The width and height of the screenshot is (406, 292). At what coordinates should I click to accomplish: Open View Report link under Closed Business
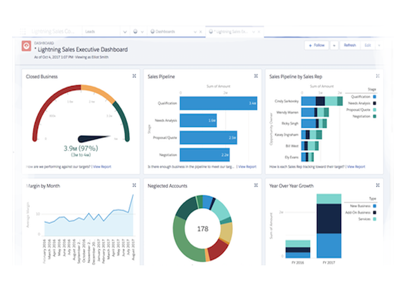pos(102,166)
